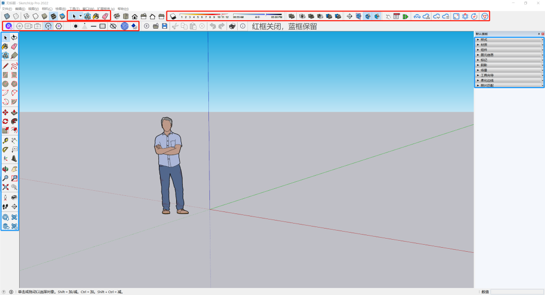
Task: Enable Monochrome face style
Action: click(62, 16)
